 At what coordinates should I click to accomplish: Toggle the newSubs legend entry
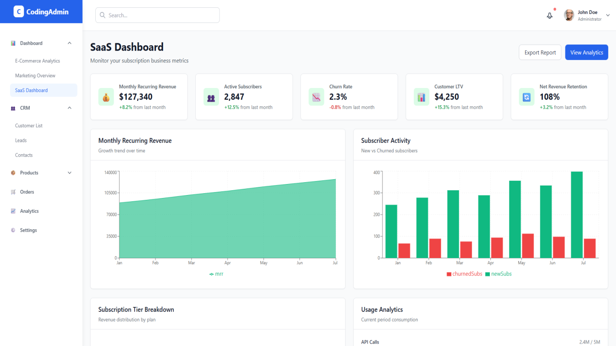tap(499, 274)
